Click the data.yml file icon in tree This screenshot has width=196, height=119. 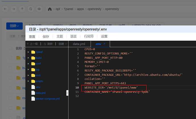pyautogui.click(x=33, y=93)
